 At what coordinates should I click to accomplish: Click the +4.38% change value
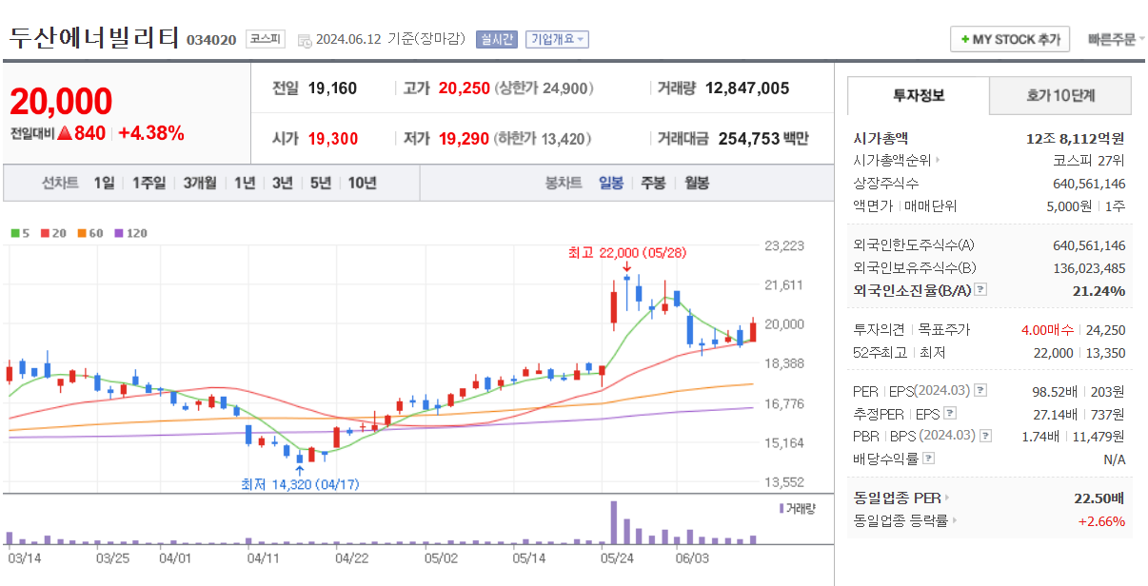point(151,133)
